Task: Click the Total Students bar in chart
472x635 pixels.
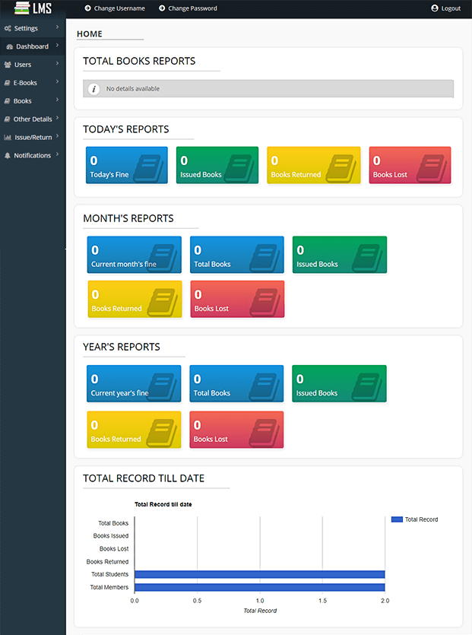Action: [259, 574]
